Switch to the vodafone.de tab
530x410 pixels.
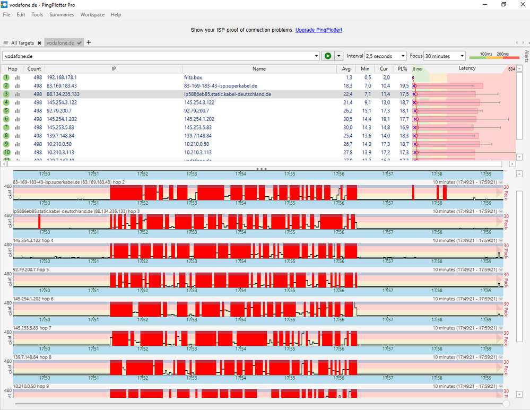[x=59, y=42]
